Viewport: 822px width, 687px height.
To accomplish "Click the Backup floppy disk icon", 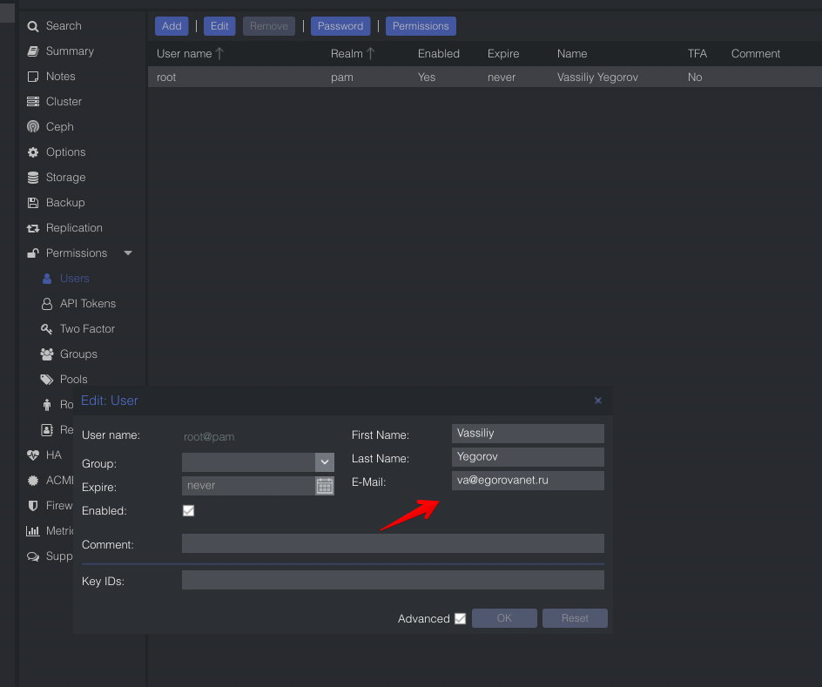I will click(x=33, y=203).
